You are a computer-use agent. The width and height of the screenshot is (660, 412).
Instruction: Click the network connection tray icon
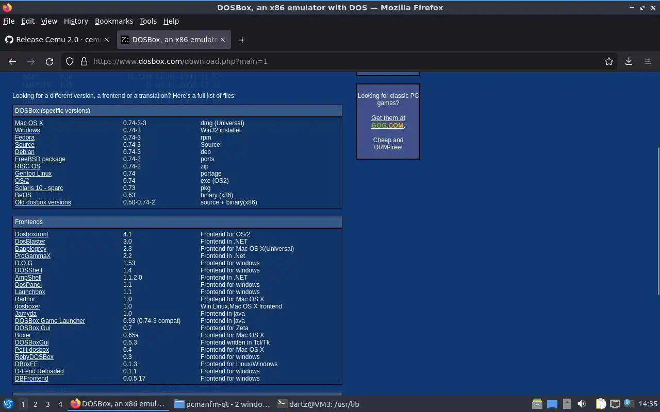pyautogui.click(x=615, y=404)
